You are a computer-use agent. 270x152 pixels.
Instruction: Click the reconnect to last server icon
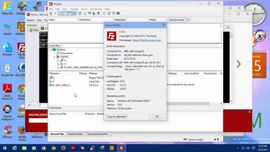(98, 14)
